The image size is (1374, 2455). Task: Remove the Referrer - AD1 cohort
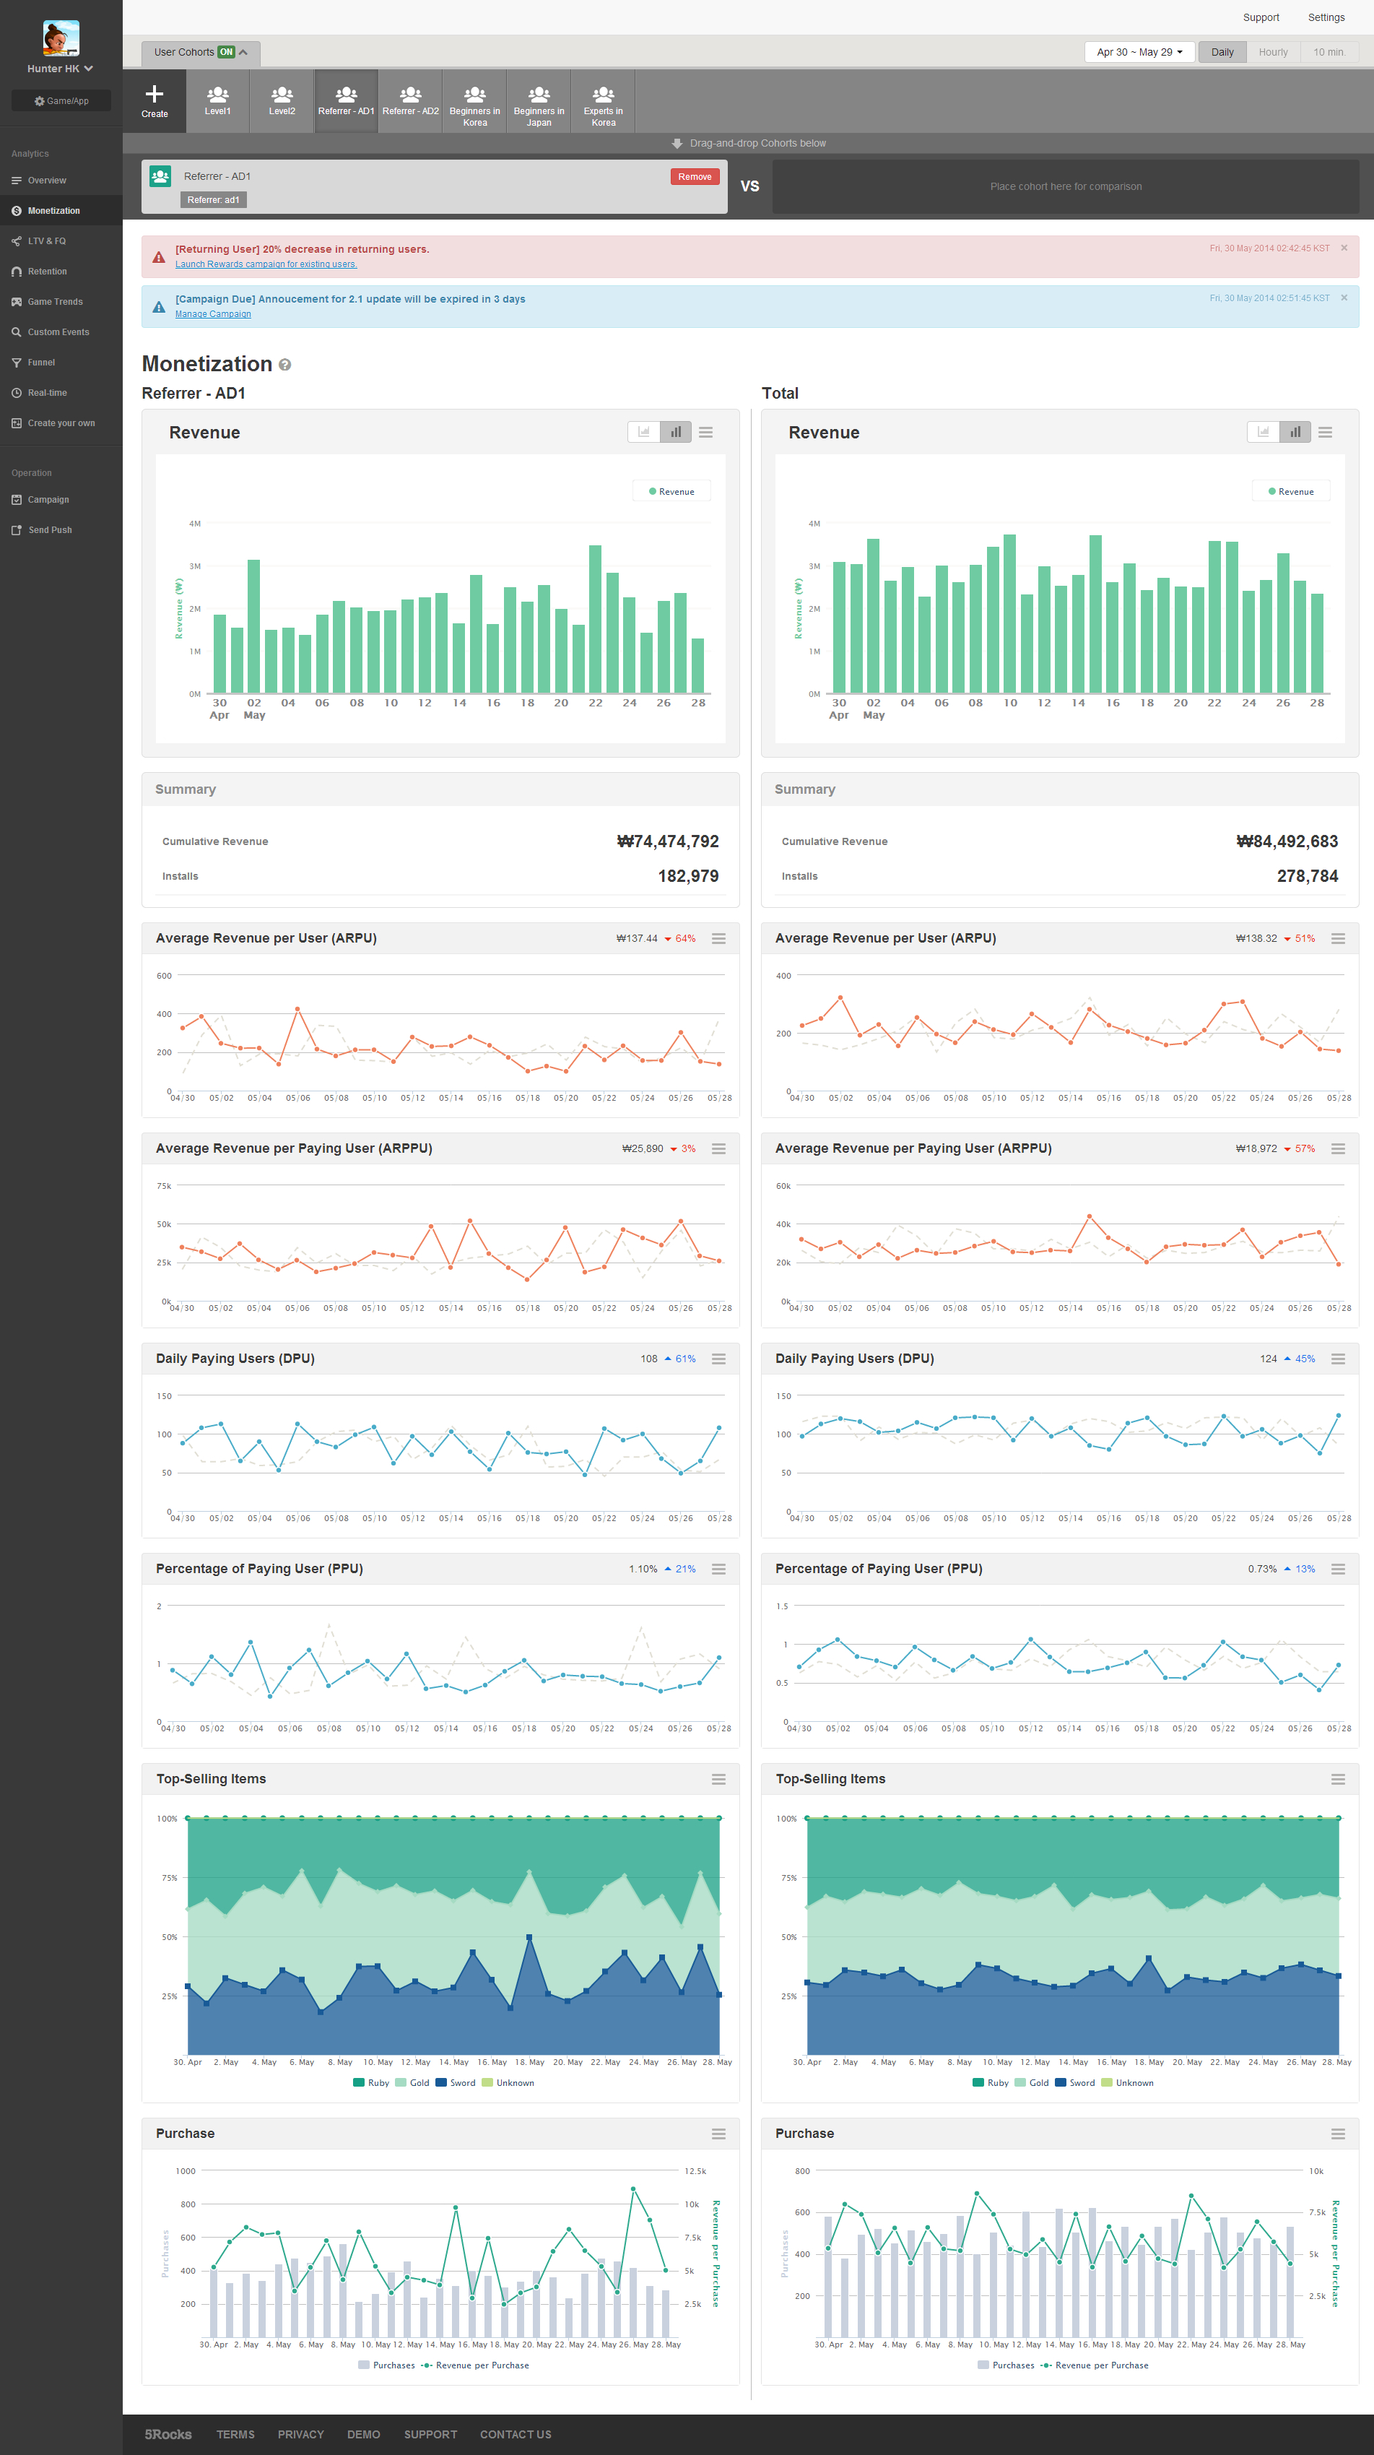coord(695,177)
